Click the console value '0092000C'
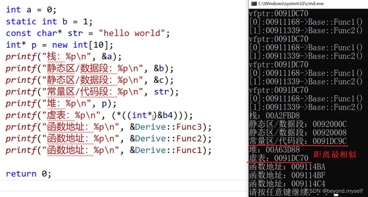368x197 pixels. pos(329,124)
